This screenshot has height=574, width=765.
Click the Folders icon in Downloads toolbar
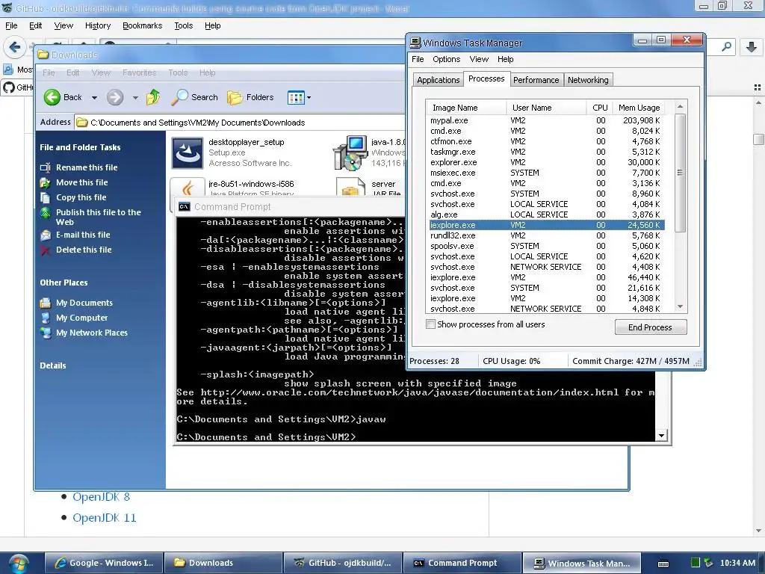[x=235, y=97]
